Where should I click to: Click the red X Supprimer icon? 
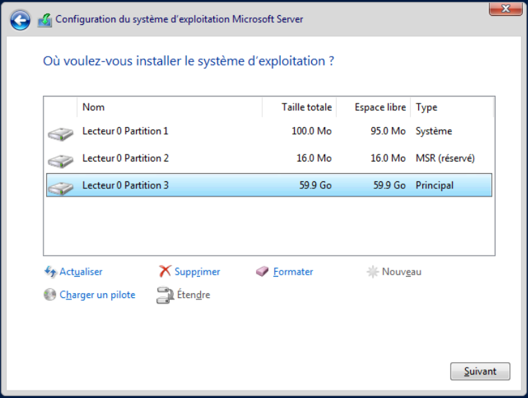pyautogui.click(x=165, y=272)
